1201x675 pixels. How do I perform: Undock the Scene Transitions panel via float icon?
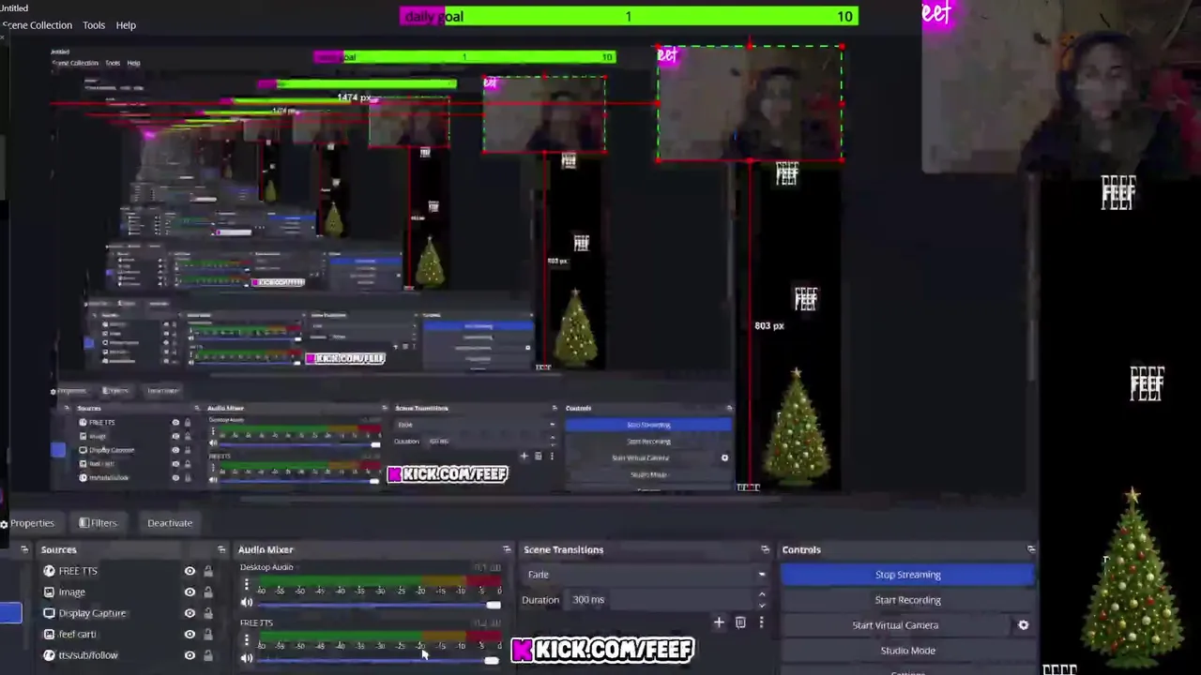(765, 549)
